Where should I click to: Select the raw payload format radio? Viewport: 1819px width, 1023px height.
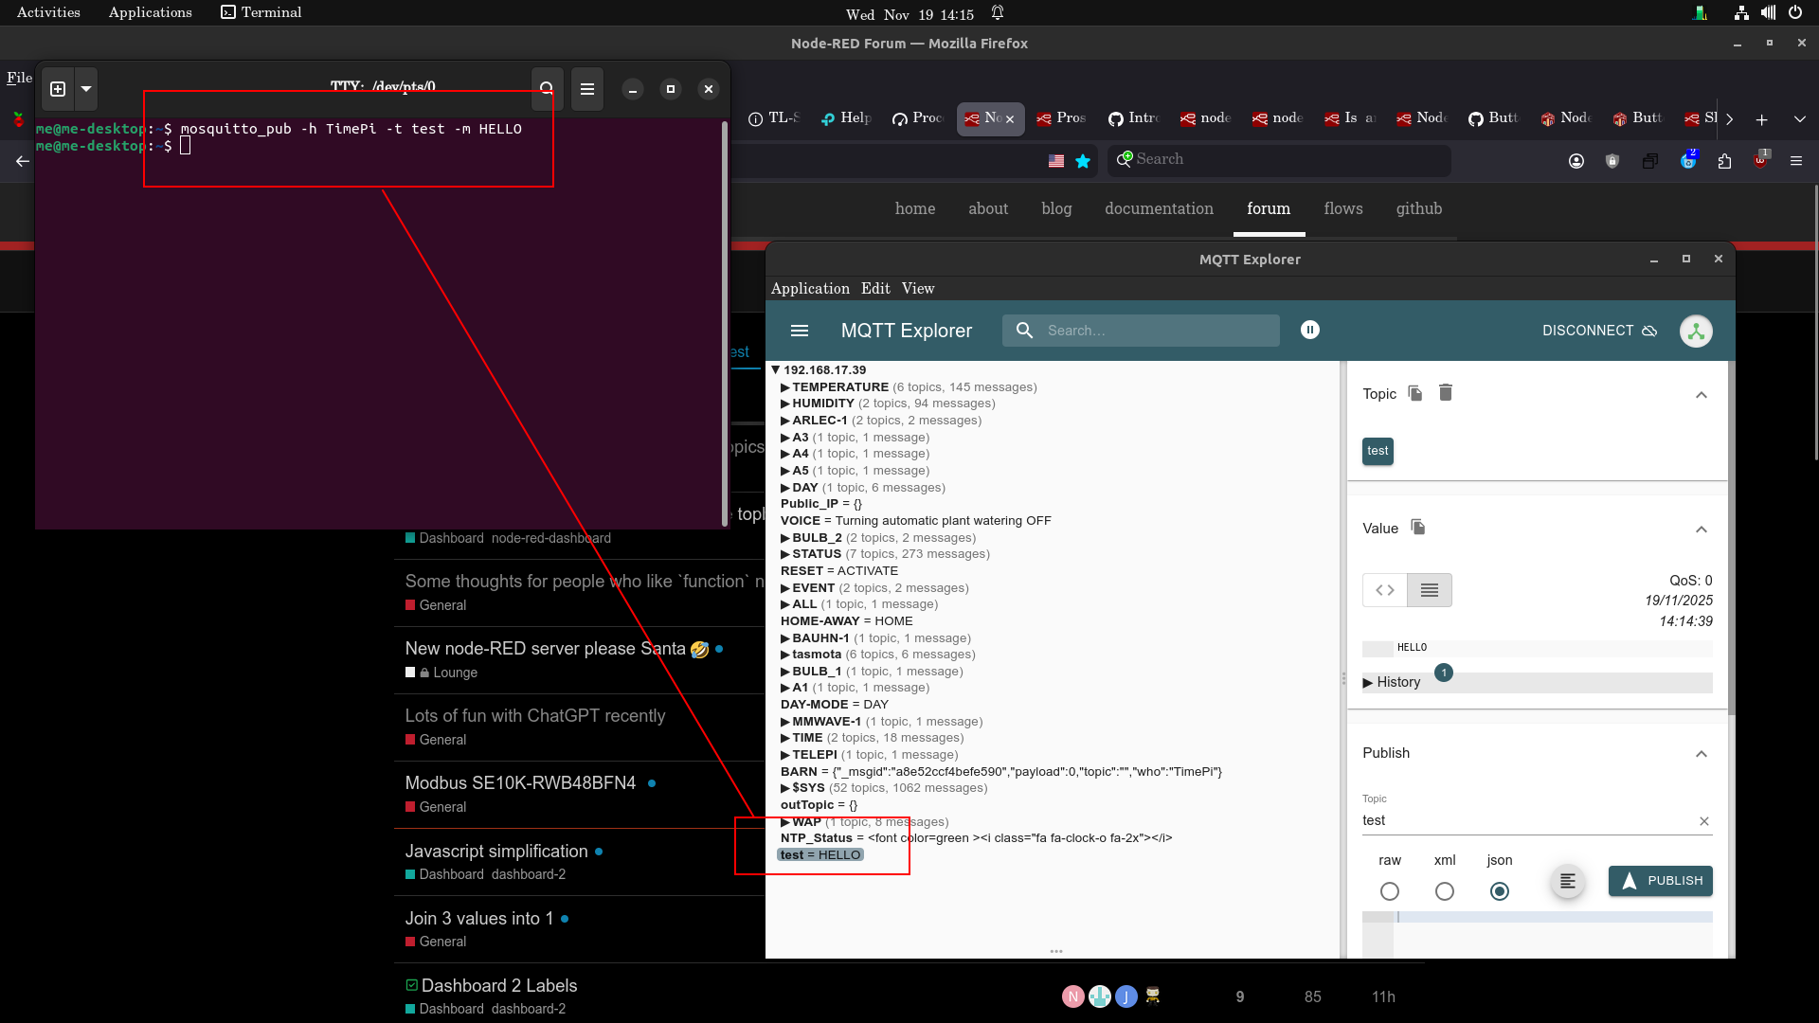1389,891
